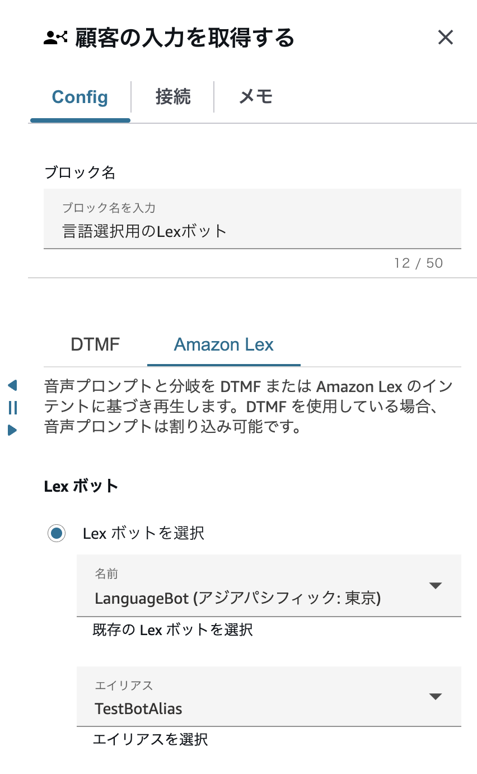This screenshot has width=477, height=774.
Task: Click the エイリアスを選択 helper text
Action: [150, 740]
